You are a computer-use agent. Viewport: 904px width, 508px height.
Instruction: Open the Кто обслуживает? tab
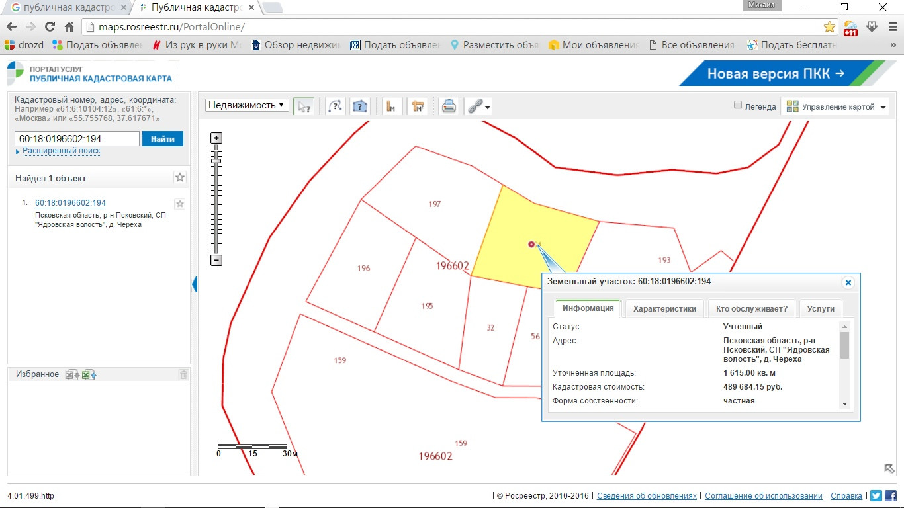751,308
